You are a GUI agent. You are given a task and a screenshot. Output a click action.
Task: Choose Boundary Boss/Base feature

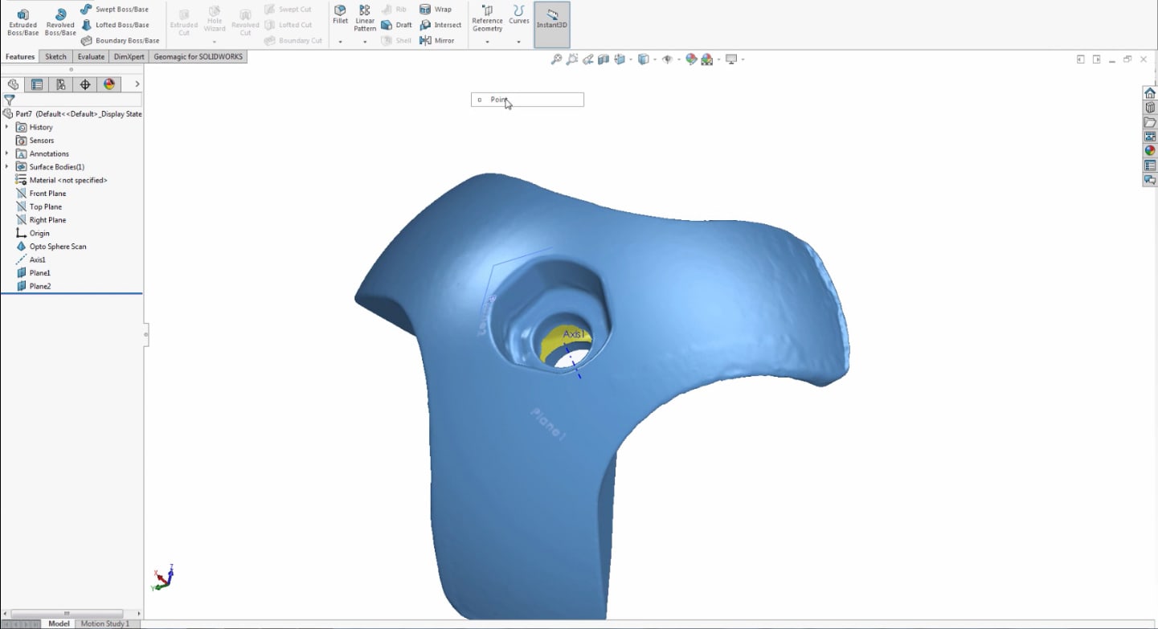pyautogui.click(x=119, y=40)
